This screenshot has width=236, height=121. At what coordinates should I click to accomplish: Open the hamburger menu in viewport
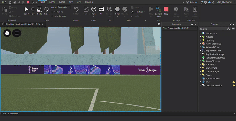[17, 33]
